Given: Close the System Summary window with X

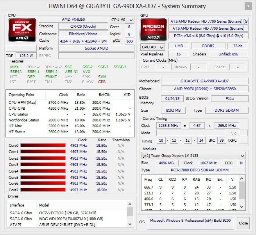Looking at the screenshot, I should (x=248, y=6).
